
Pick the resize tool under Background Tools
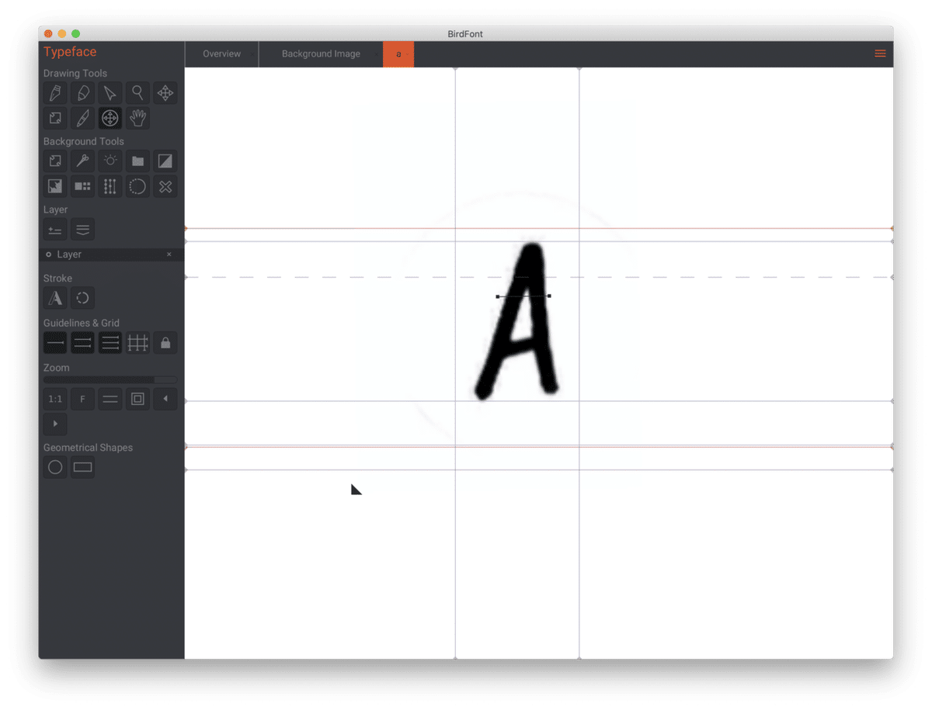pos(55,161)
